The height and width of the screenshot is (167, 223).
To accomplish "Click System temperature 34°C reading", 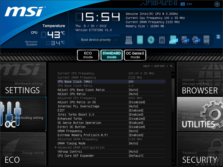I will (55, 43).
